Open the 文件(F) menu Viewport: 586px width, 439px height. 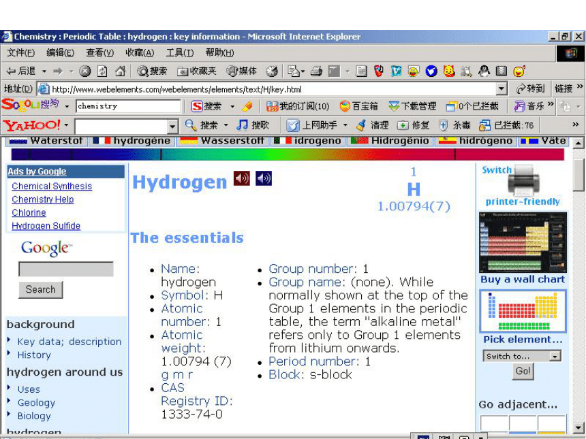[x=21, y=52]
